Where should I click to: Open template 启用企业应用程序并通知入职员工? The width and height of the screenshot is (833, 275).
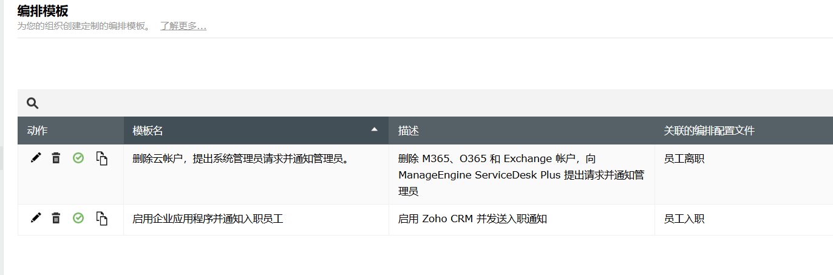click(208, 219)
